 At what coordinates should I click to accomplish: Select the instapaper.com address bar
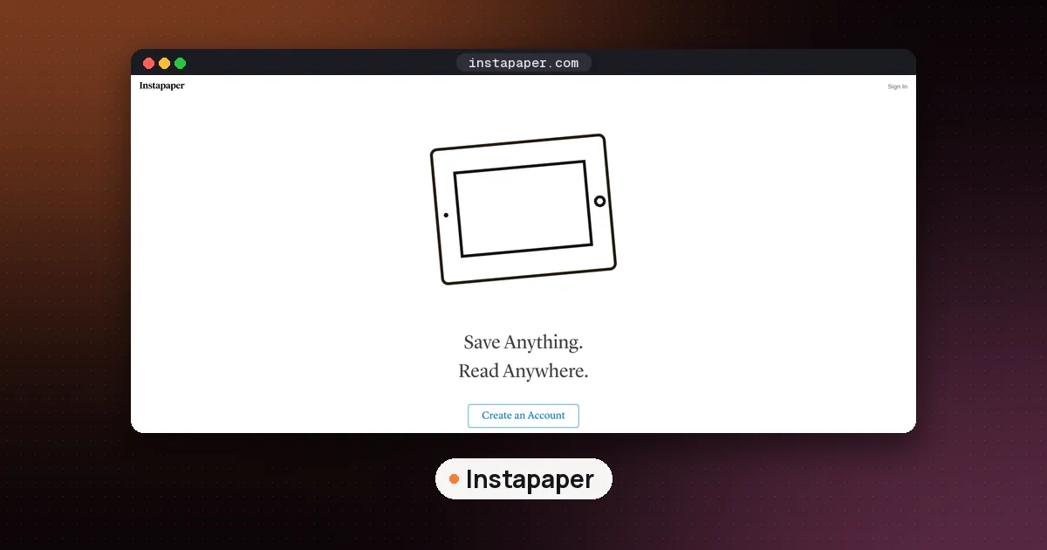coord(523,63)
